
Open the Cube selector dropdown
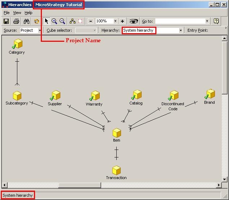point(95,30)
